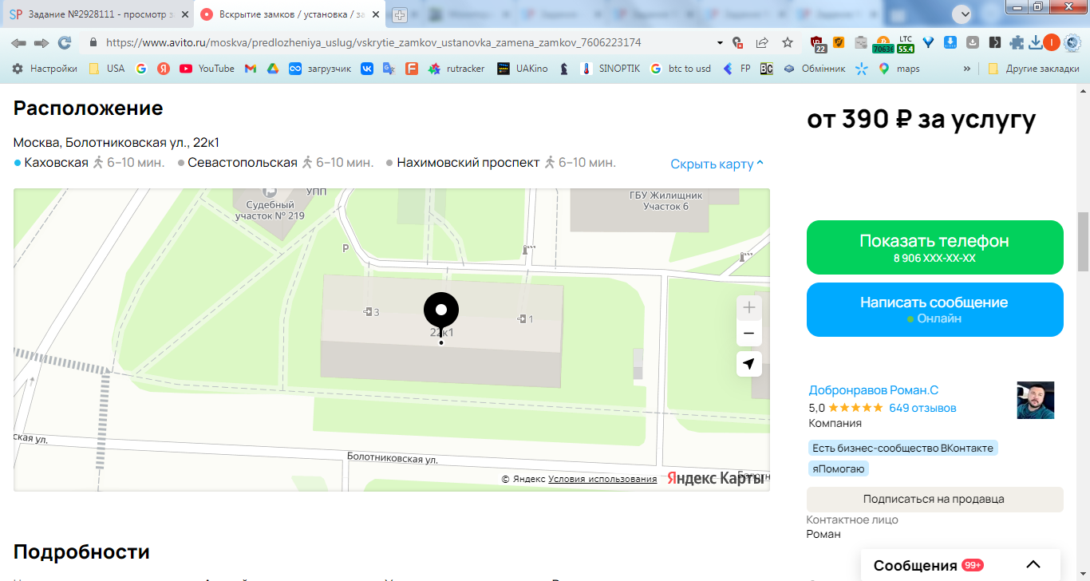Open the VK bookmark icon
Viewport: 1090px width, 581px height.
pos(367,69)
